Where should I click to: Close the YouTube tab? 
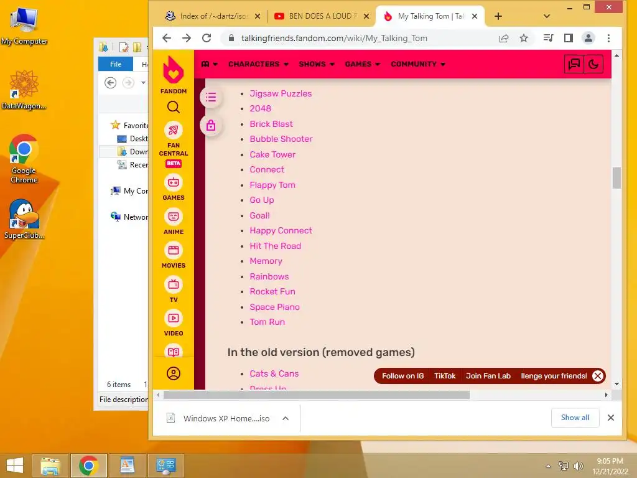[366, 16]
